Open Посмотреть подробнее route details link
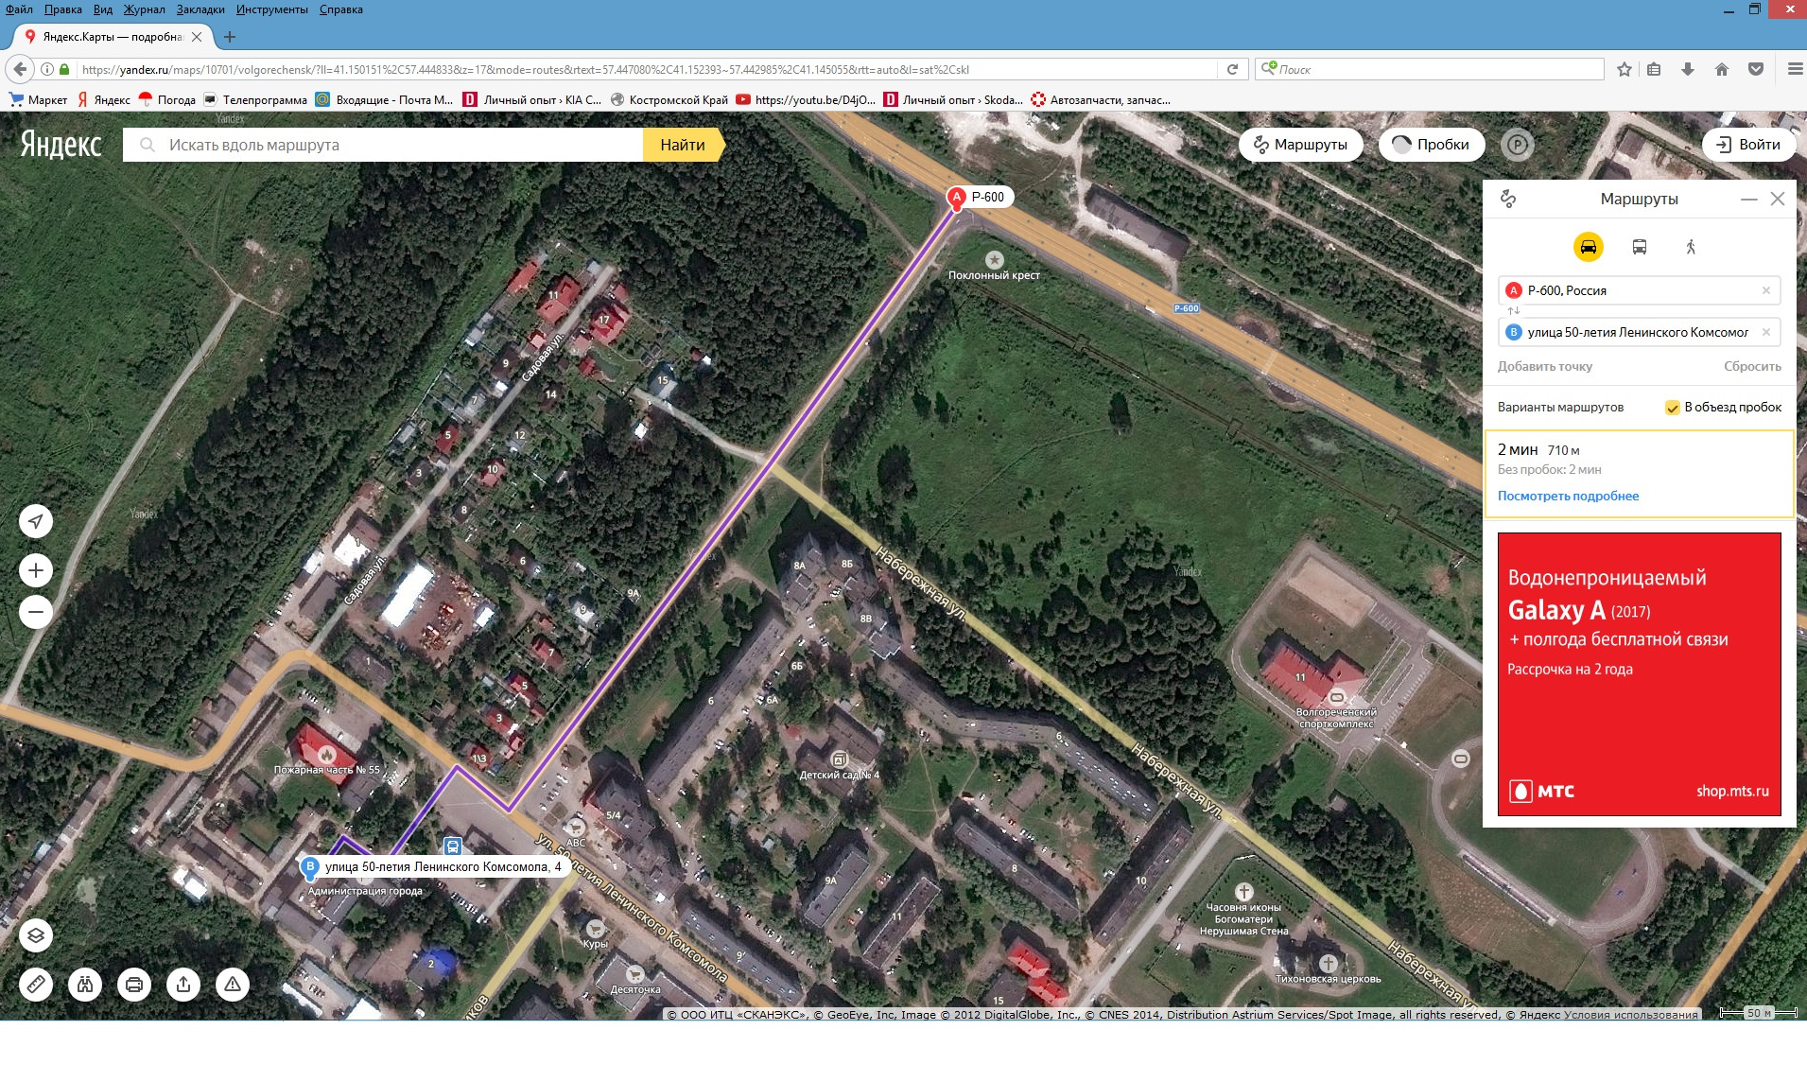Screen dimensions: 1807x1082 [1568, 496]
